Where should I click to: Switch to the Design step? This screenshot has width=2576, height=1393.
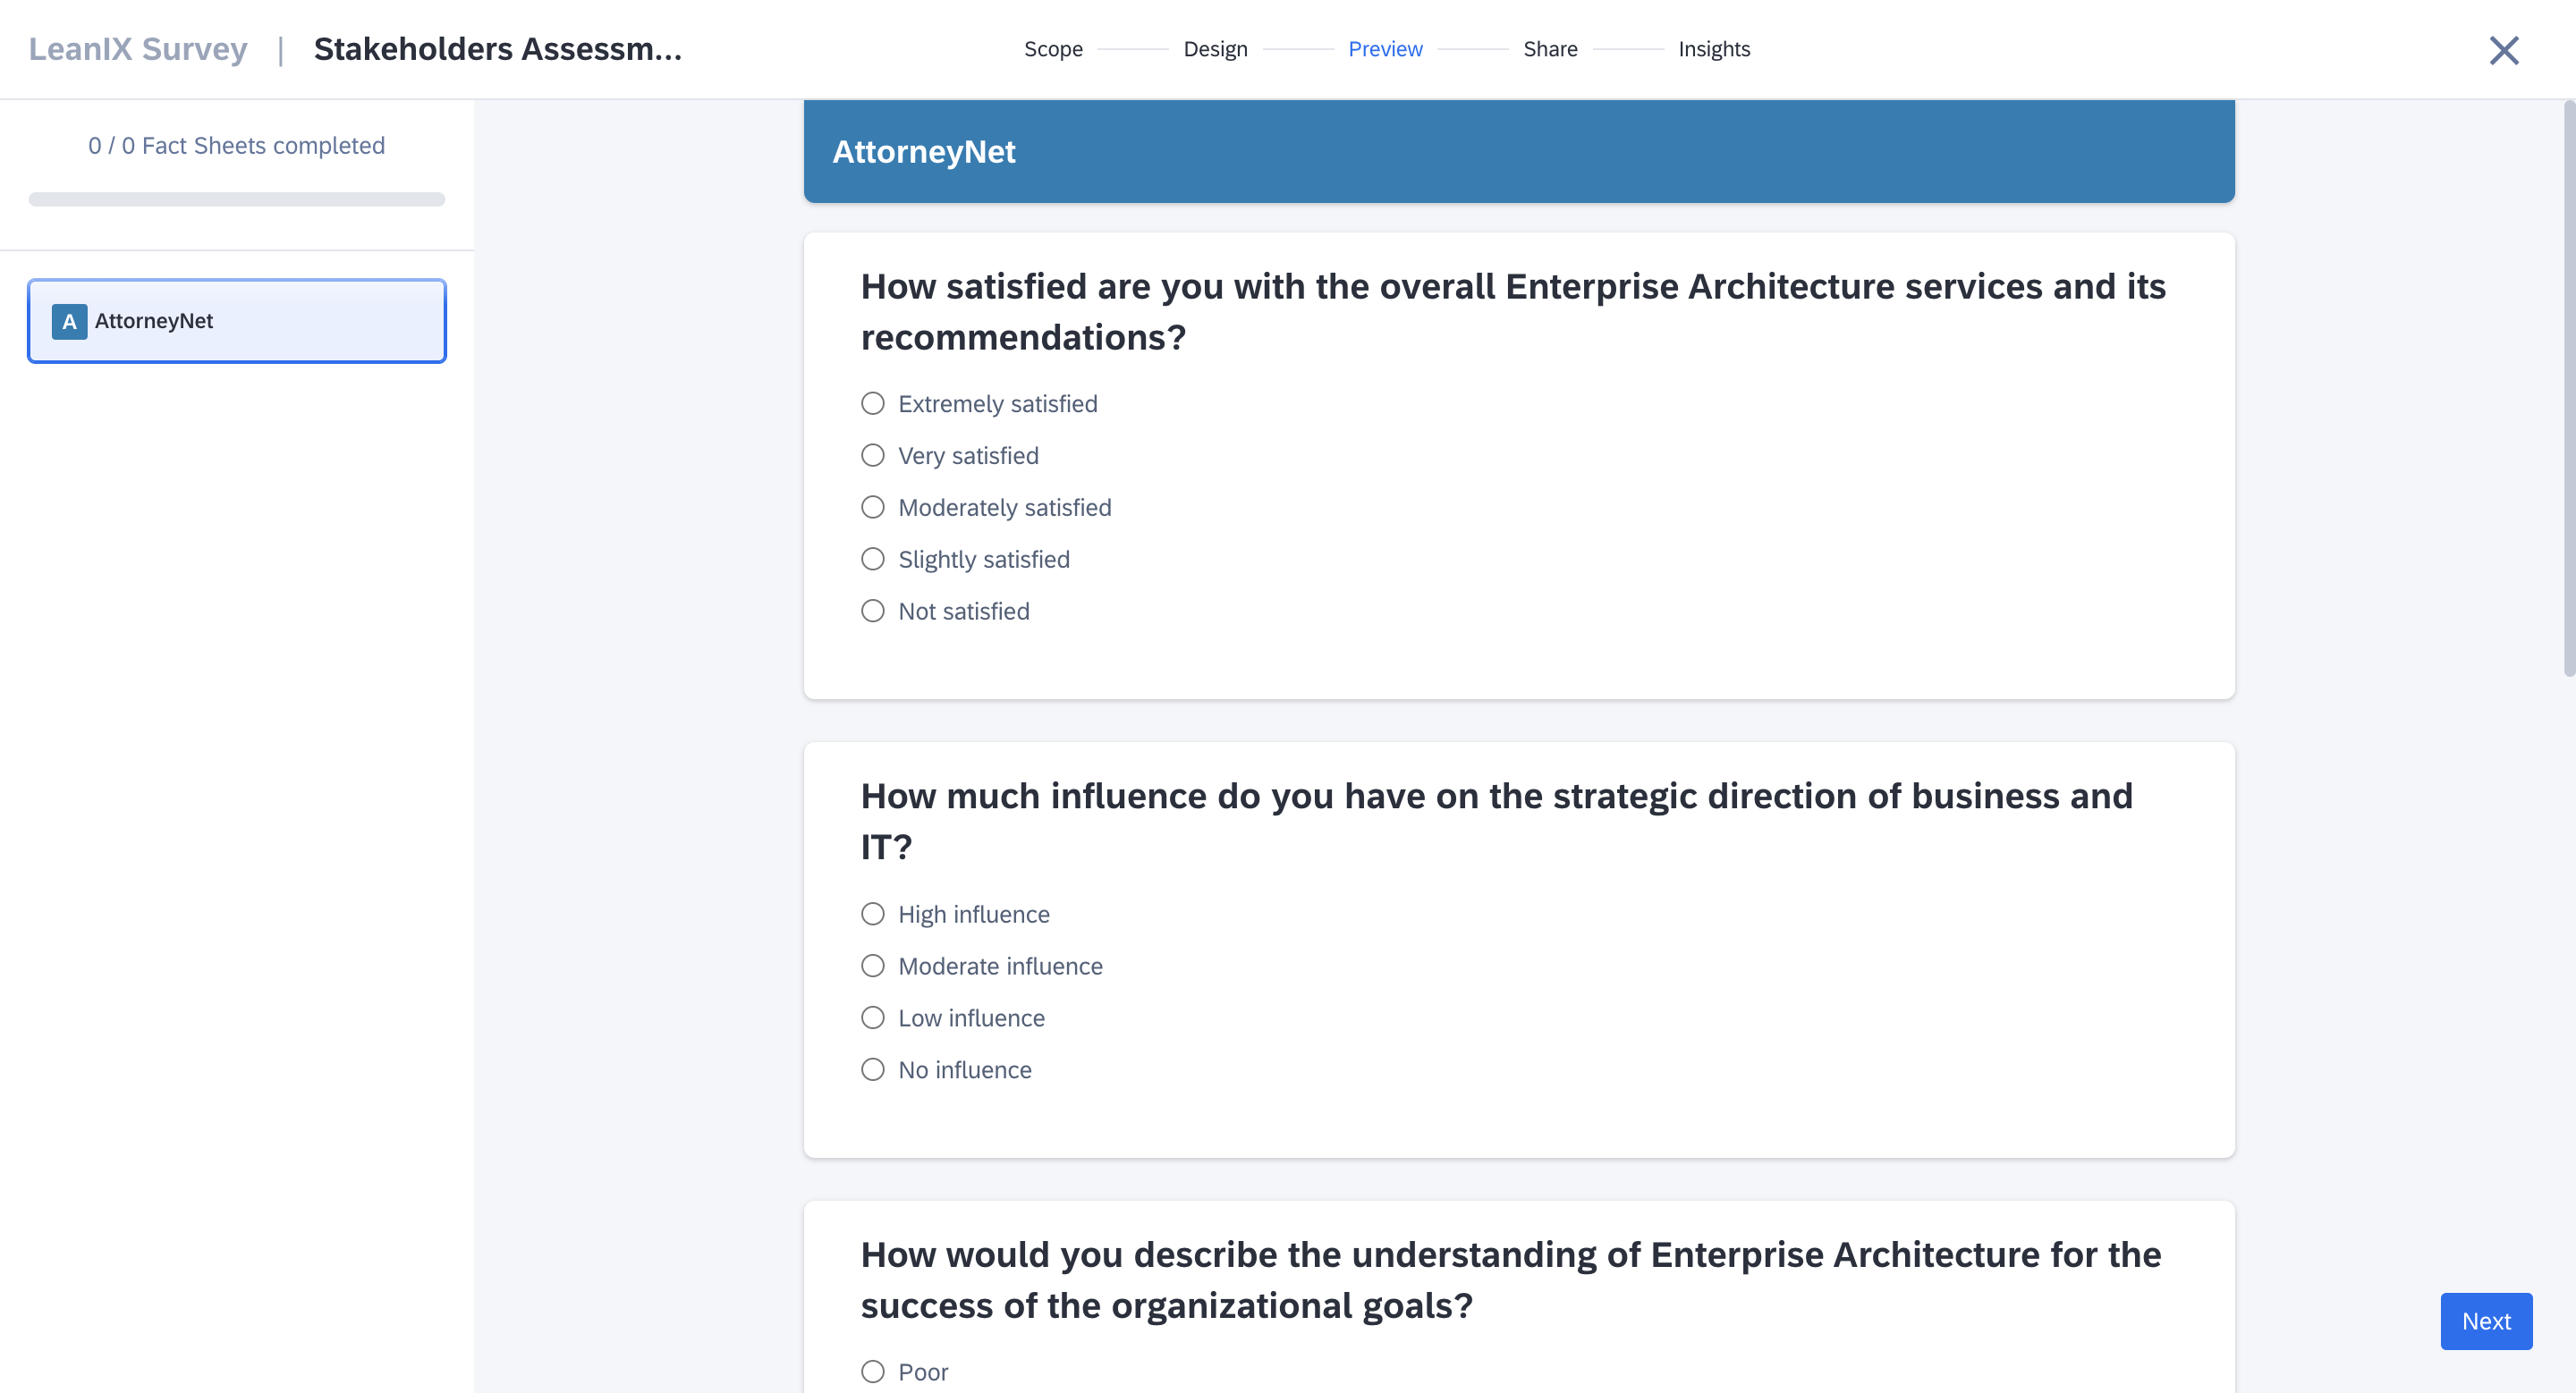tap(1215, 49)
